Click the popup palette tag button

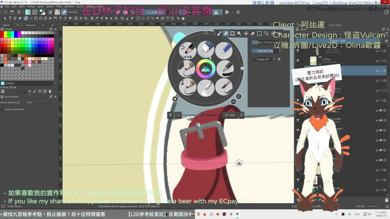pyautogui.click(x=175, y=99)
